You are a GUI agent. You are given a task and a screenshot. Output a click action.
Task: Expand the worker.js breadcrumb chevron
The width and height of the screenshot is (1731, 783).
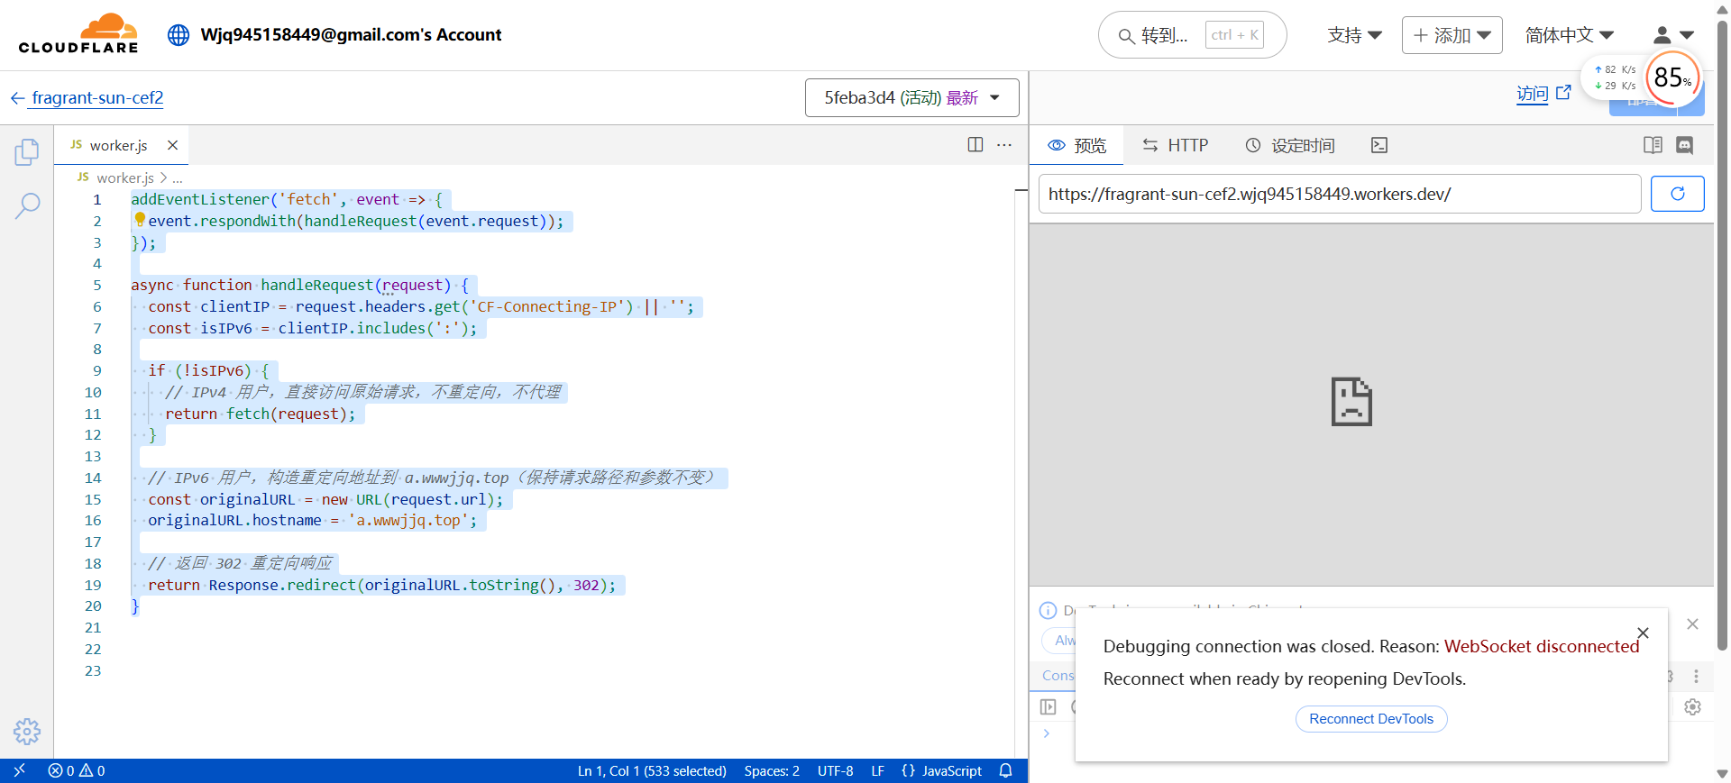click(x=163, y=178)
